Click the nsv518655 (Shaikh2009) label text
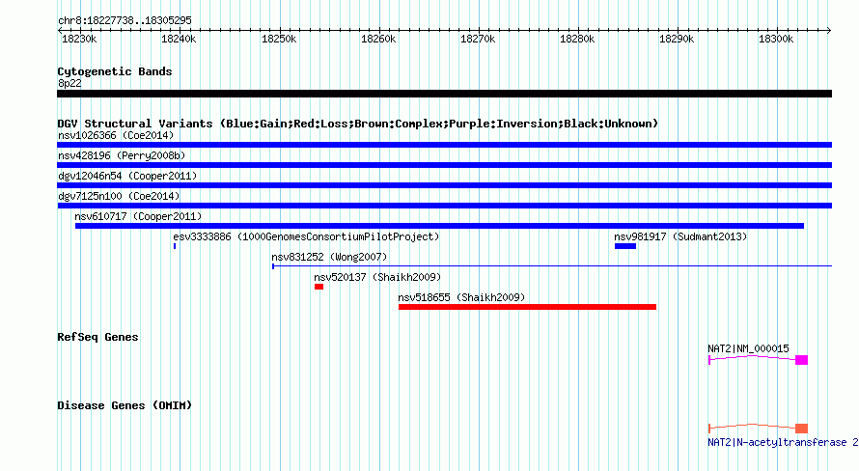Image resolution: width=859 pixels, height=471 pixels. click(461, 297)
